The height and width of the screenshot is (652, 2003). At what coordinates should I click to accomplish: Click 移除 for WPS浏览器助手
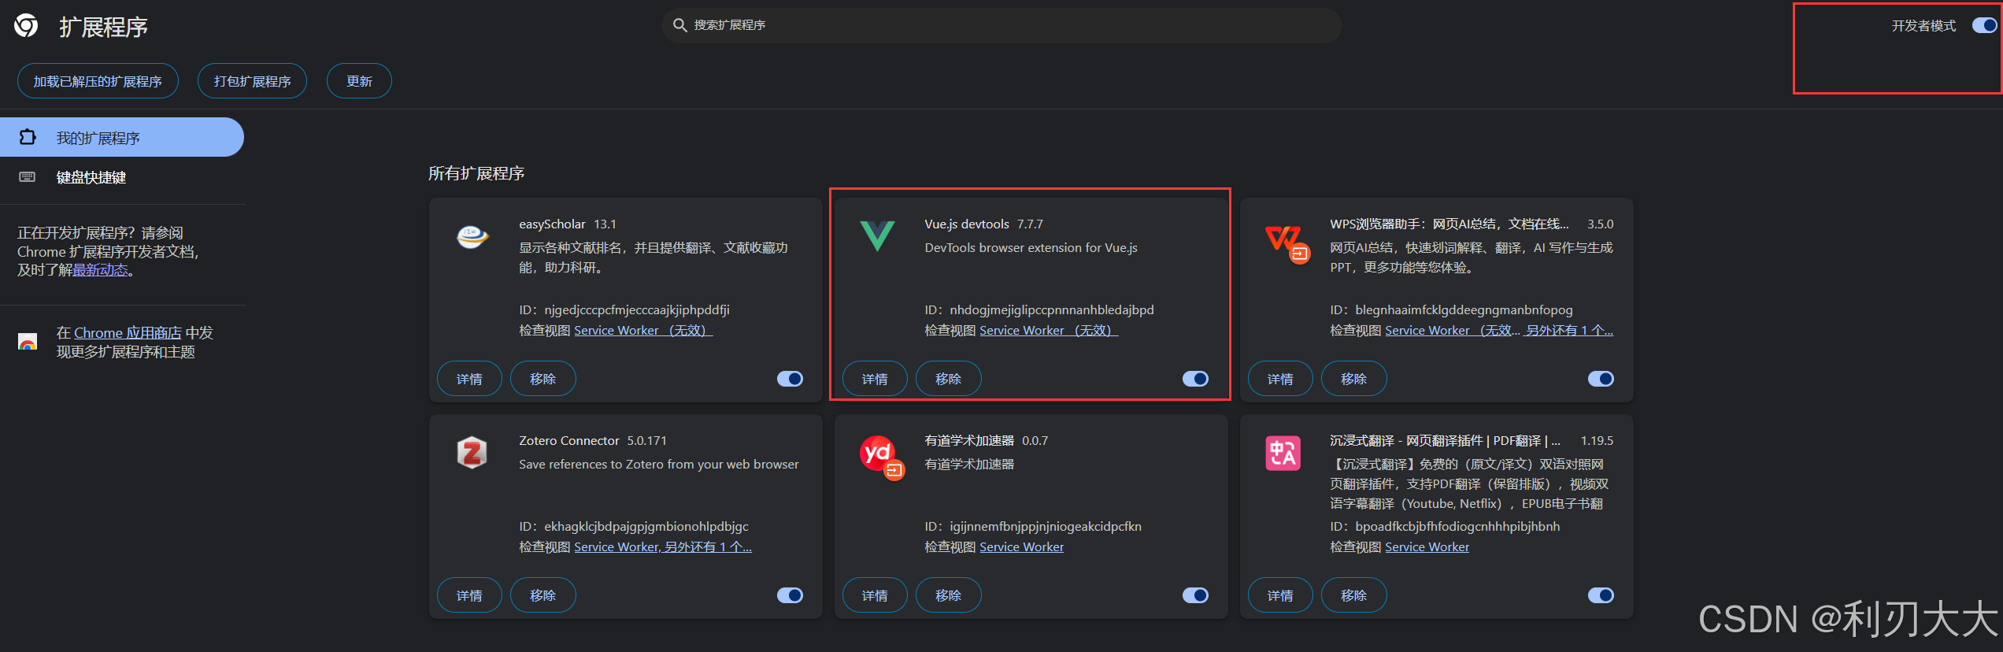click(x=1353, y=379)
